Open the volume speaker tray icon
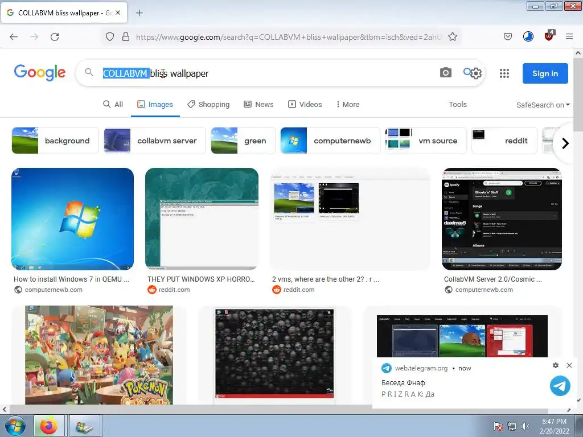The height and width of the screenshot is (437, 583). pyautogui.click(x=525, y=427)
